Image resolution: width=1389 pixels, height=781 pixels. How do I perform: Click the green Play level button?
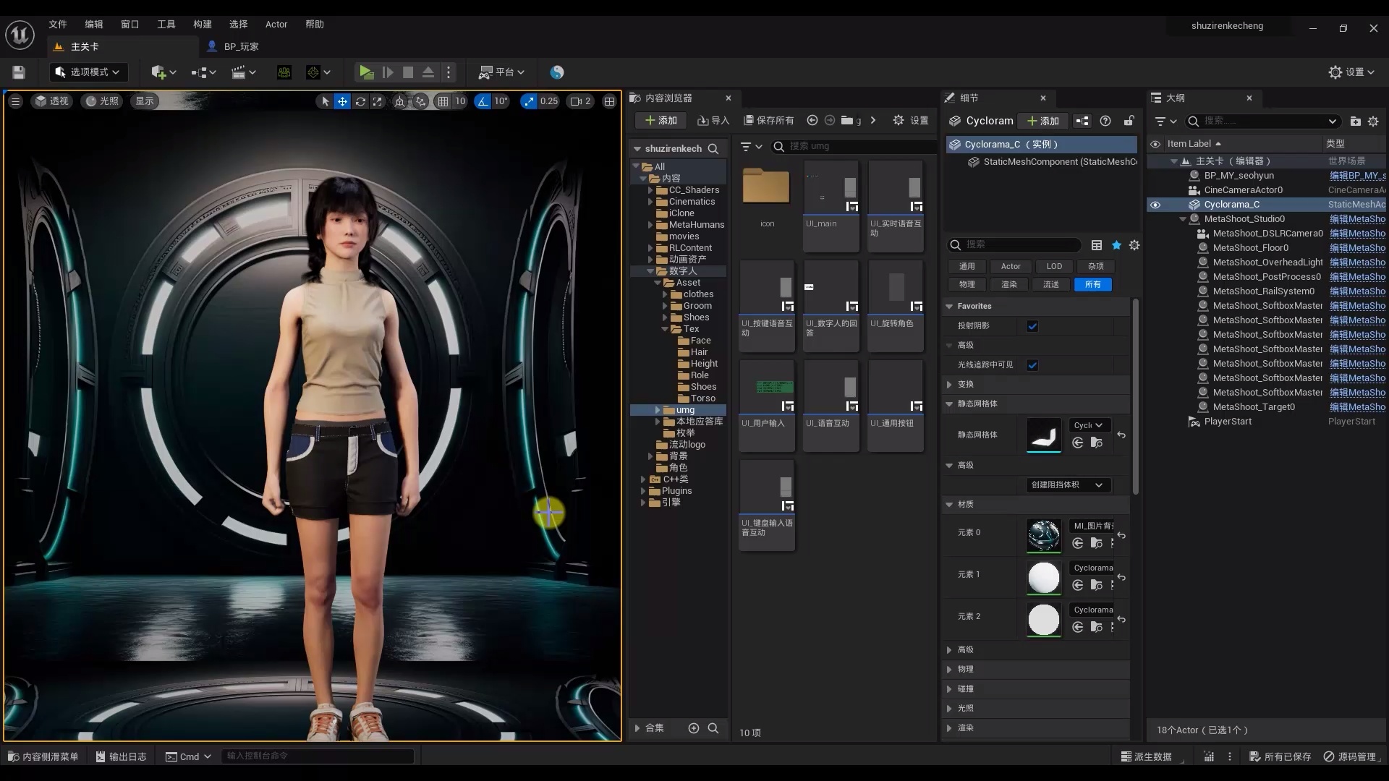click(366, 72)
